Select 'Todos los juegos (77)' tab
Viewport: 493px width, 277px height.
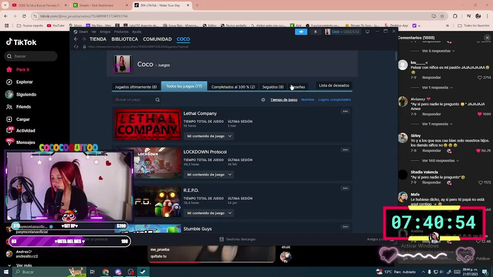click(184, 86)
